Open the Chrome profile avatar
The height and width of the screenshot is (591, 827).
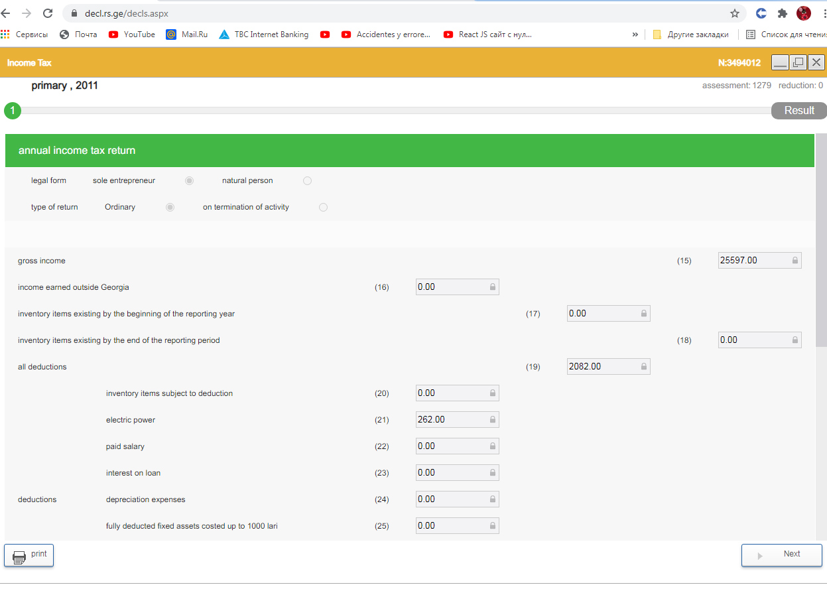[803, 13]
